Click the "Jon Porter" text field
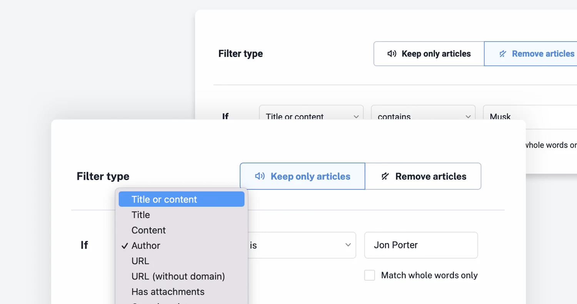This screenshot has width=577, height=304. pos(421,245)
